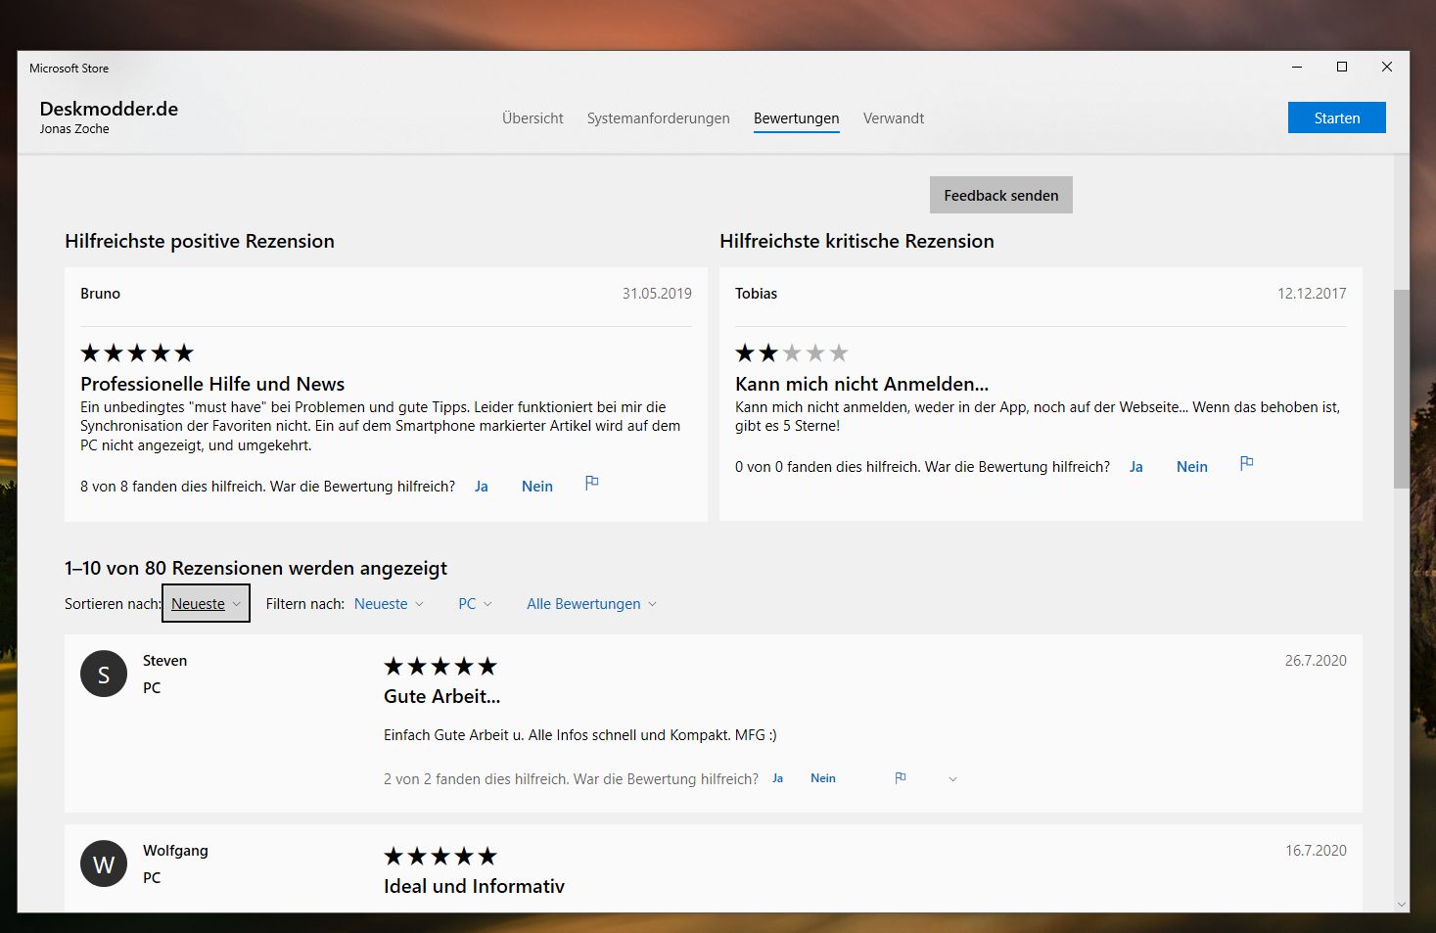The height and width of the screenshot is (933, 1436).
Task: Switch to the Übersicht tab
Action: [533, 118]
